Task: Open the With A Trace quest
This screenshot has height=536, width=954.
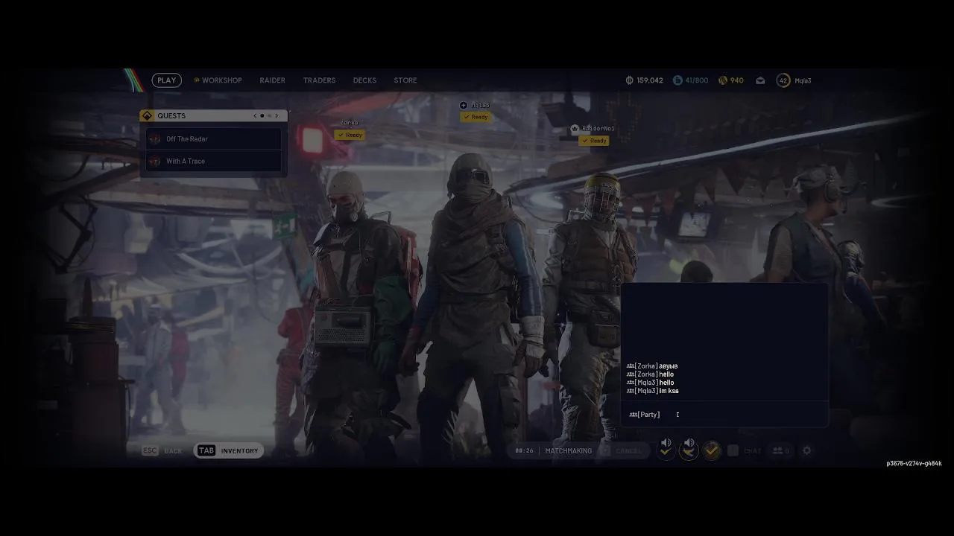Action: coord(214,161)
